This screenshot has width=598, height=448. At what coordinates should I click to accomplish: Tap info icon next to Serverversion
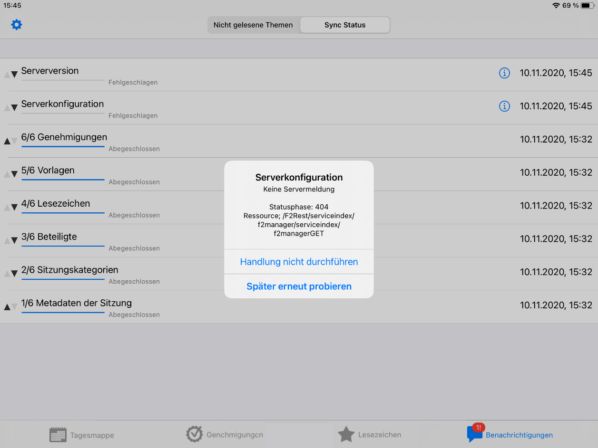click(504, 73)
